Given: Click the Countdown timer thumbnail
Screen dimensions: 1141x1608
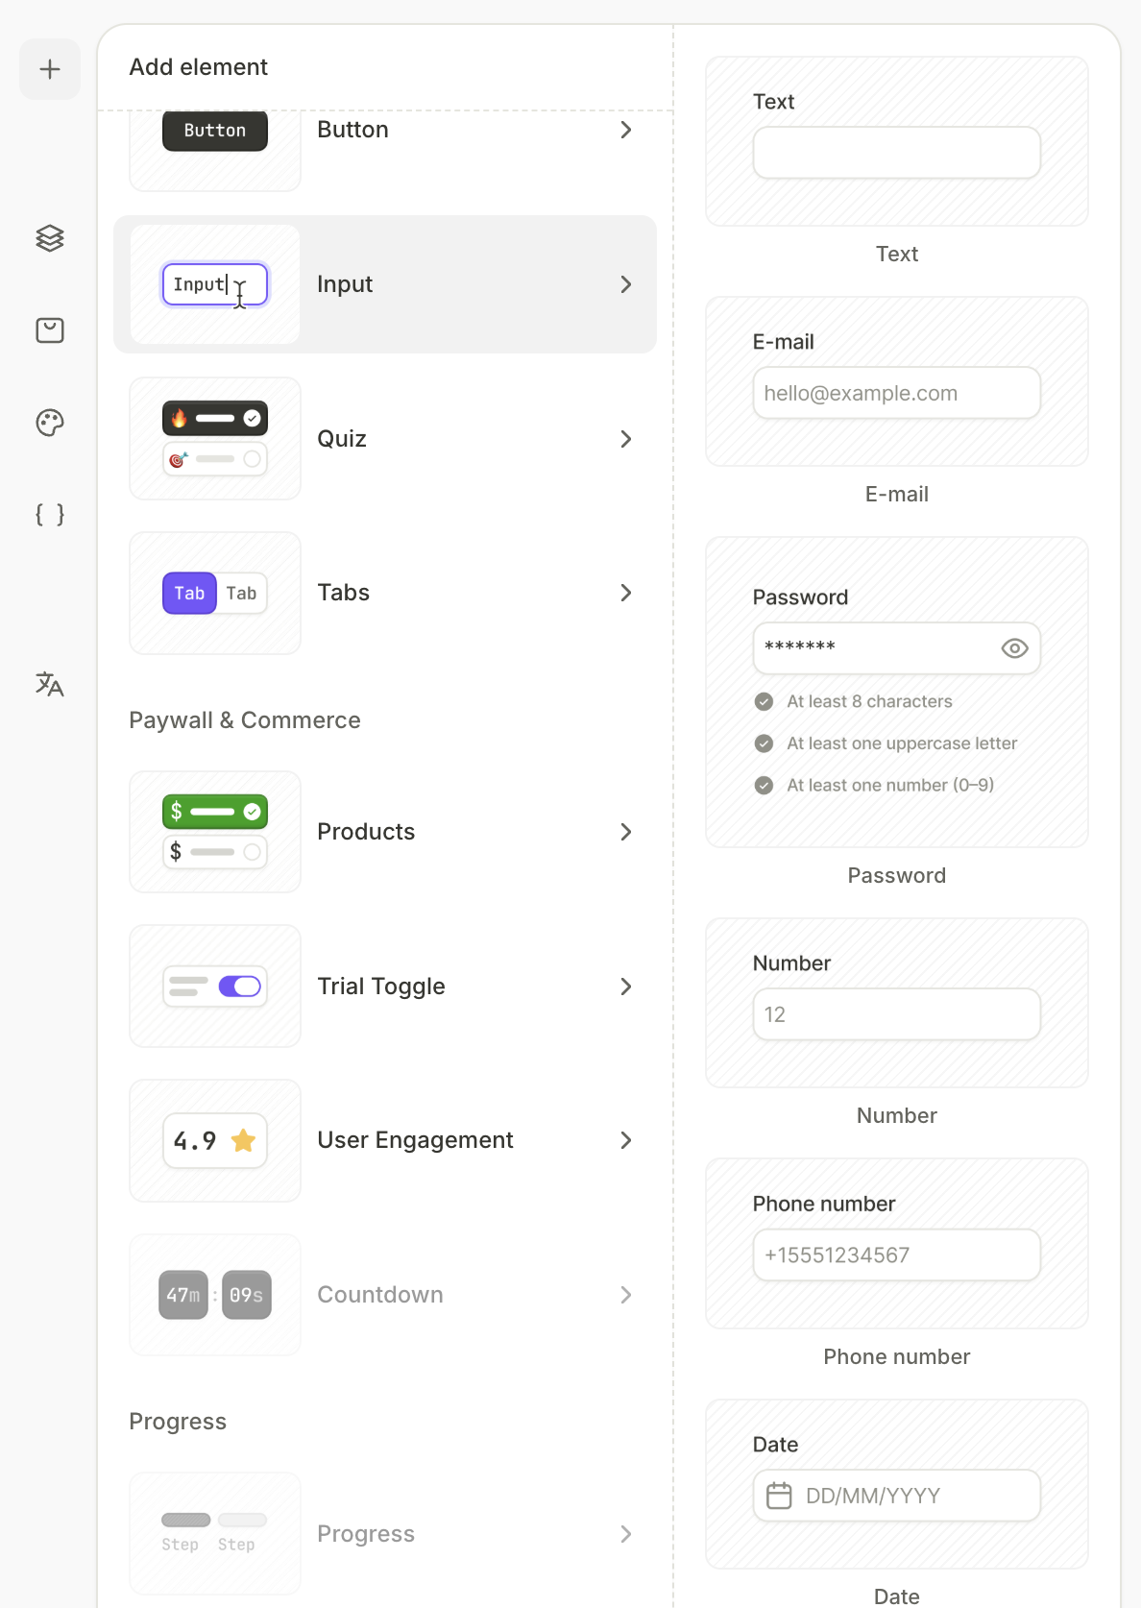Looking at the screenshot, I should 215,1295.
